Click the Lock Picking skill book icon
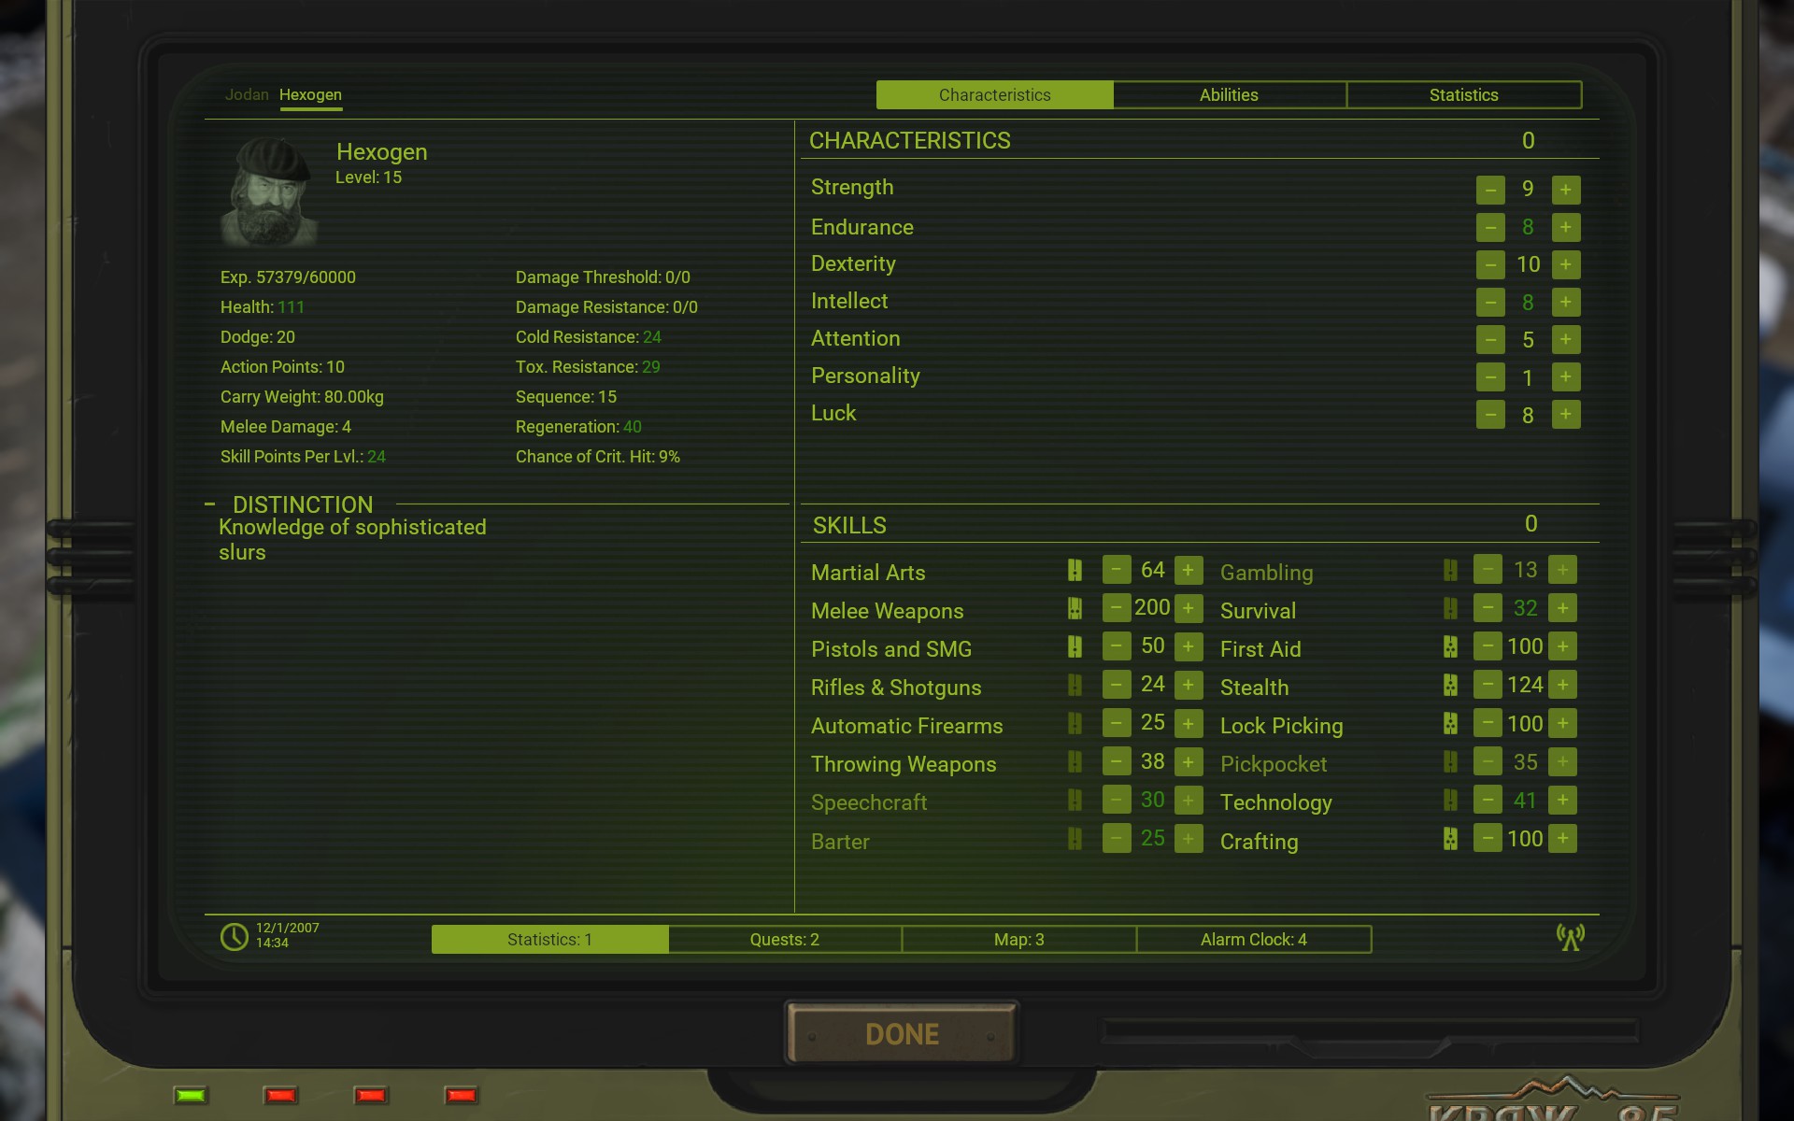The image size is (1794, 1121). pyautogui.click(x=1449, y=723)
